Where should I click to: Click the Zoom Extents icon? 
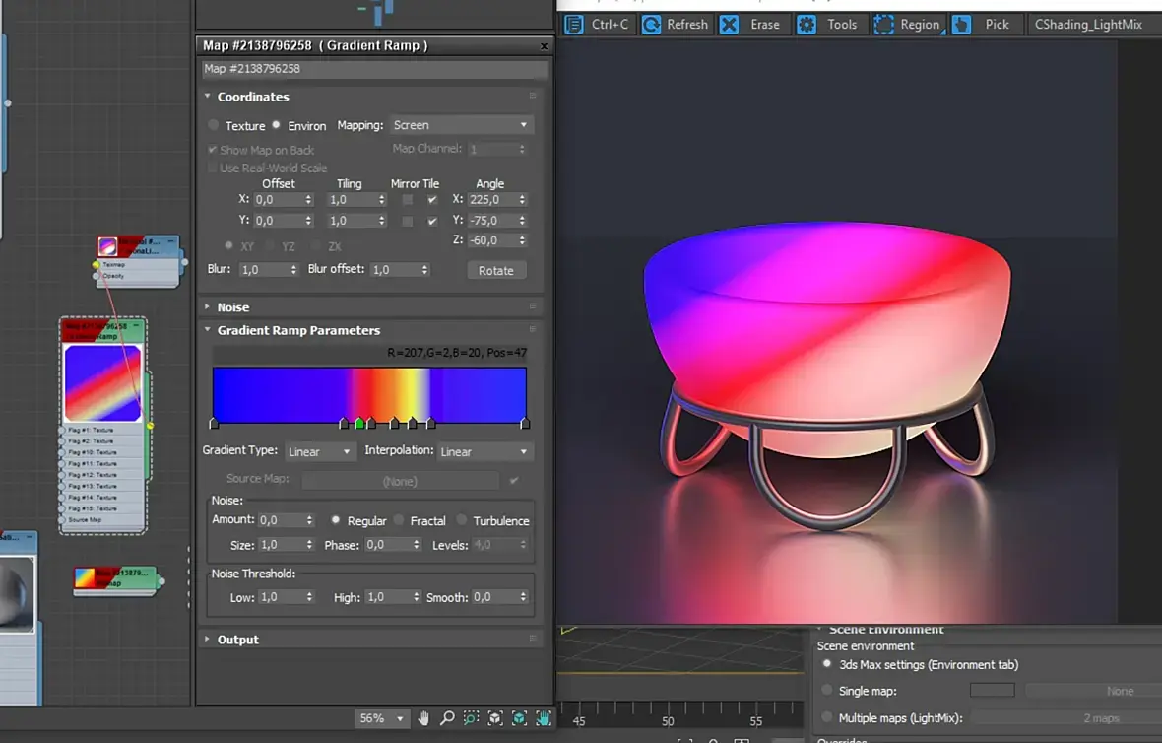tap(495, 718)
